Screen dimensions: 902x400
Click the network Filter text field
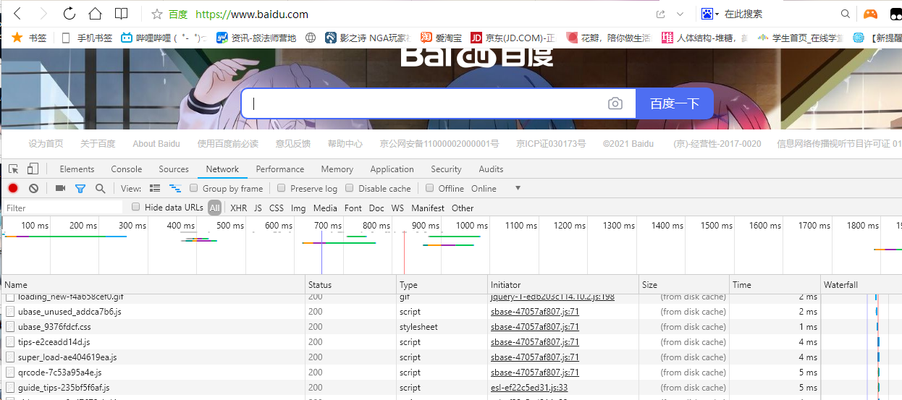tap(63, 208)
